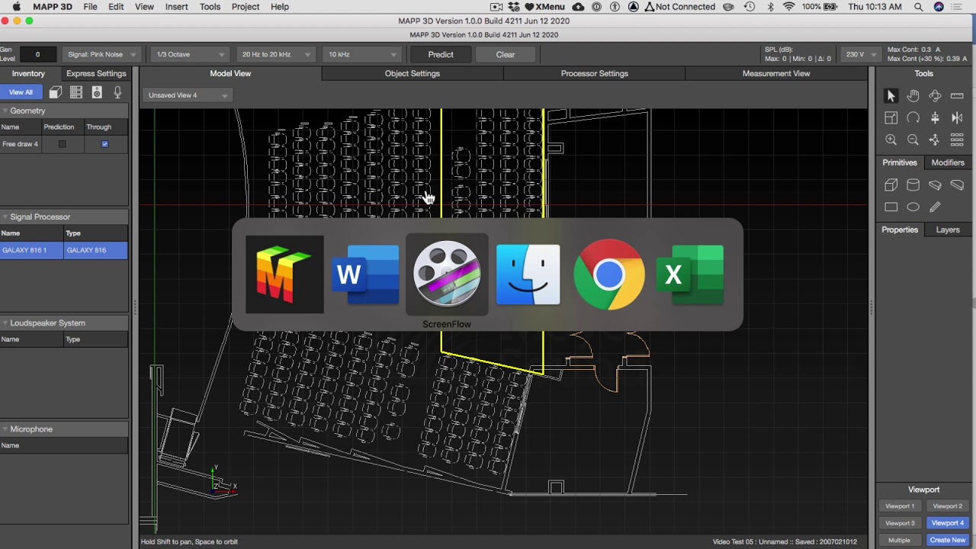Open the 20 Hz to 20 kHz dropdown
Screen dimensions: 976x549
pos(275,54)
